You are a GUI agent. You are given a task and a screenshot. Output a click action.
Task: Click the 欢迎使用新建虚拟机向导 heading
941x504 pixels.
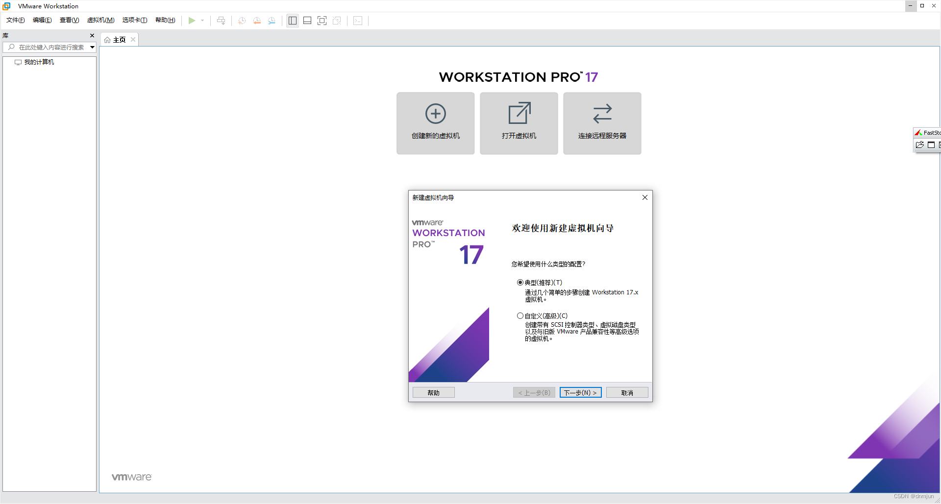point(563,228)
